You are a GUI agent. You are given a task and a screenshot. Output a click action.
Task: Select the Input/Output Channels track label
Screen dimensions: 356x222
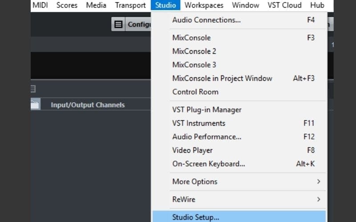click(x=88, y=105)
